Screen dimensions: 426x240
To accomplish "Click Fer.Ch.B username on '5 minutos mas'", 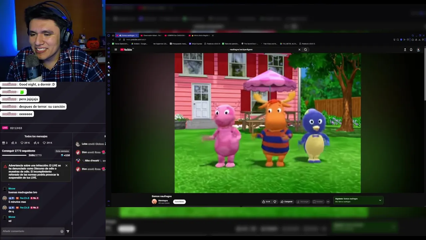I will click(25, 198).
